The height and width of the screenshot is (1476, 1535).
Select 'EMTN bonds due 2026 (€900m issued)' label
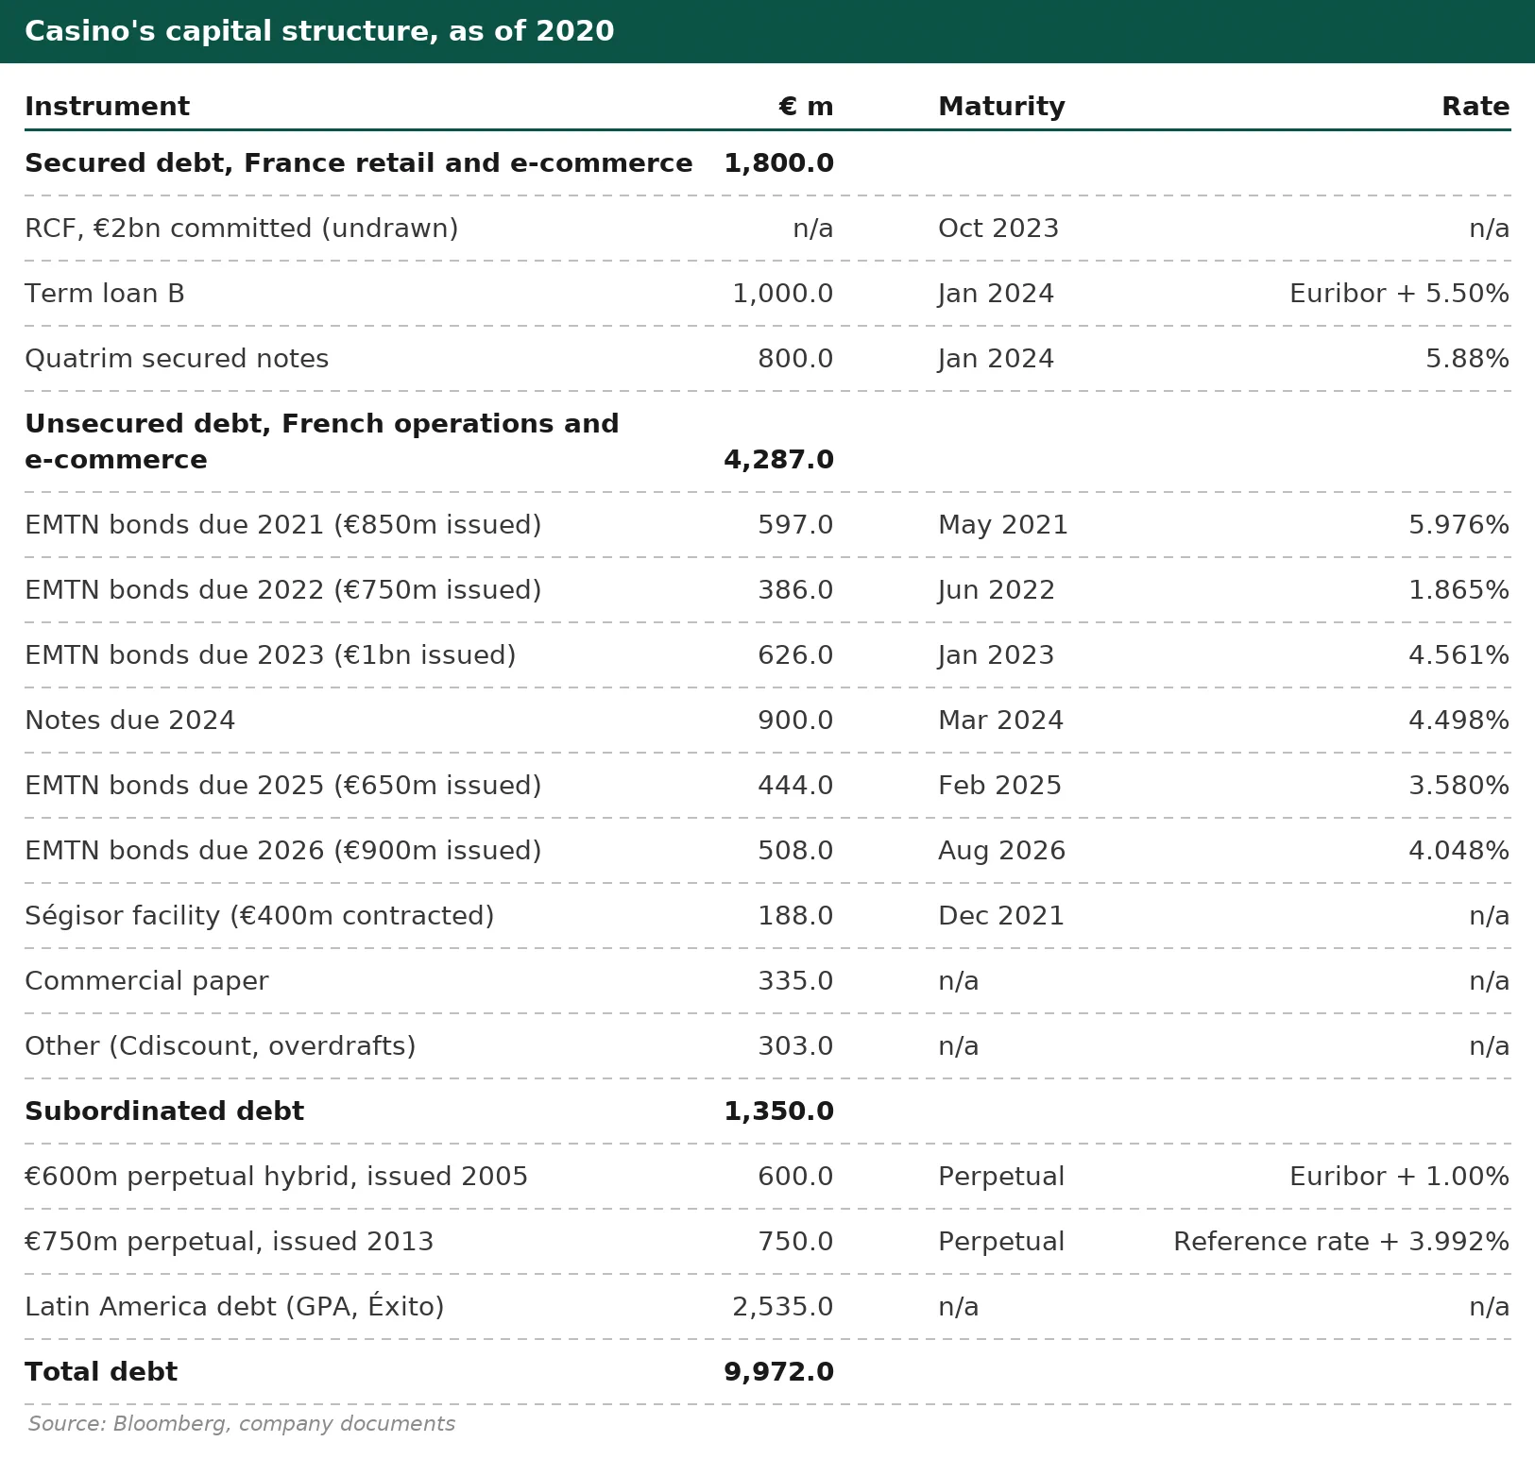[283, 851]
